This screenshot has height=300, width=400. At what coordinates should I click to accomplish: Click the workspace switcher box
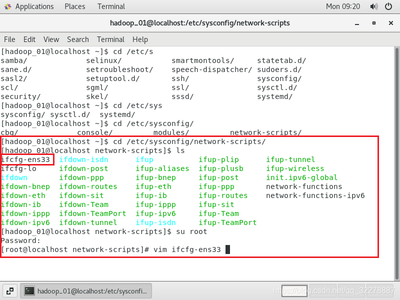[294, 291]
